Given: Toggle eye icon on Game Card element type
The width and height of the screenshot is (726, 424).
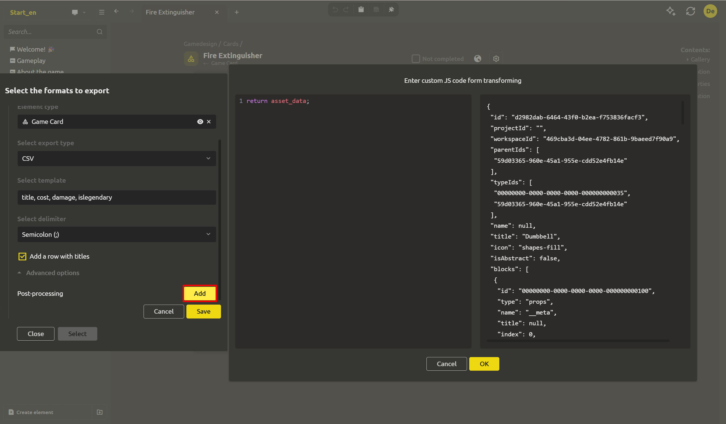Looking at the screenshot, I should [200, 122].
